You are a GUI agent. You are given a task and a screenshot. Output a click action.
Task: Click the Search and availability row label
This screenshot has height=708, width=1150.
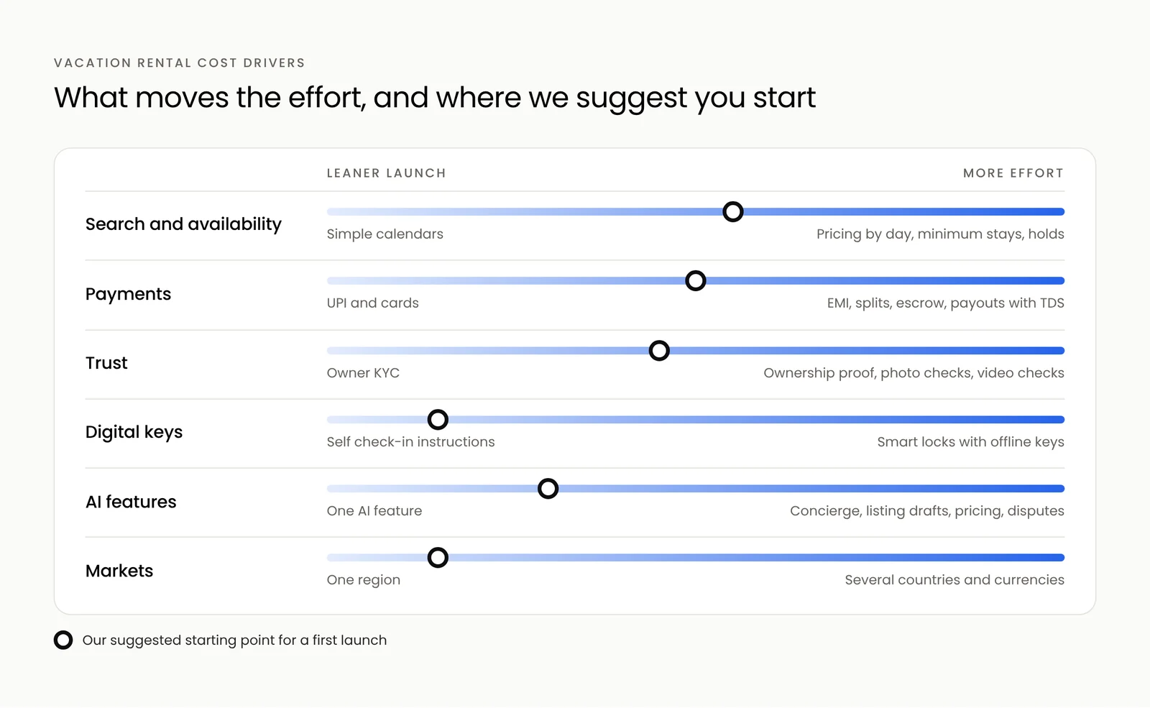tap(183, 224)
